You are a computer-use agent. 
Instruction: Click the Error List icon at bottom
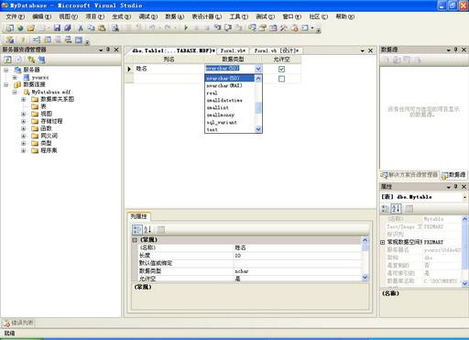(x=6, y=323)
